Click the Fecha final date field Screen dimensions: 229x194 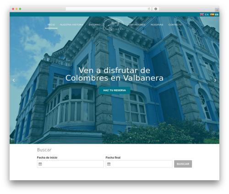[x=139, y=164]
